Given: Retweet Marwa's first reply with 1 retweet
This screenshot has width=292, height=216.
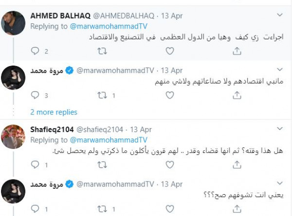Looking at the screenshot, I should 102,95.
